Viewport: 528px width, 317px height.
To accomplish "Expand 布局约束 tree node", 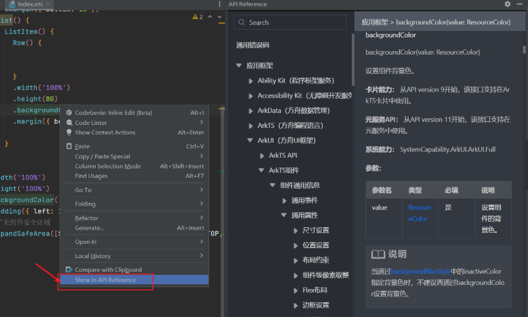I will [296, 260].
